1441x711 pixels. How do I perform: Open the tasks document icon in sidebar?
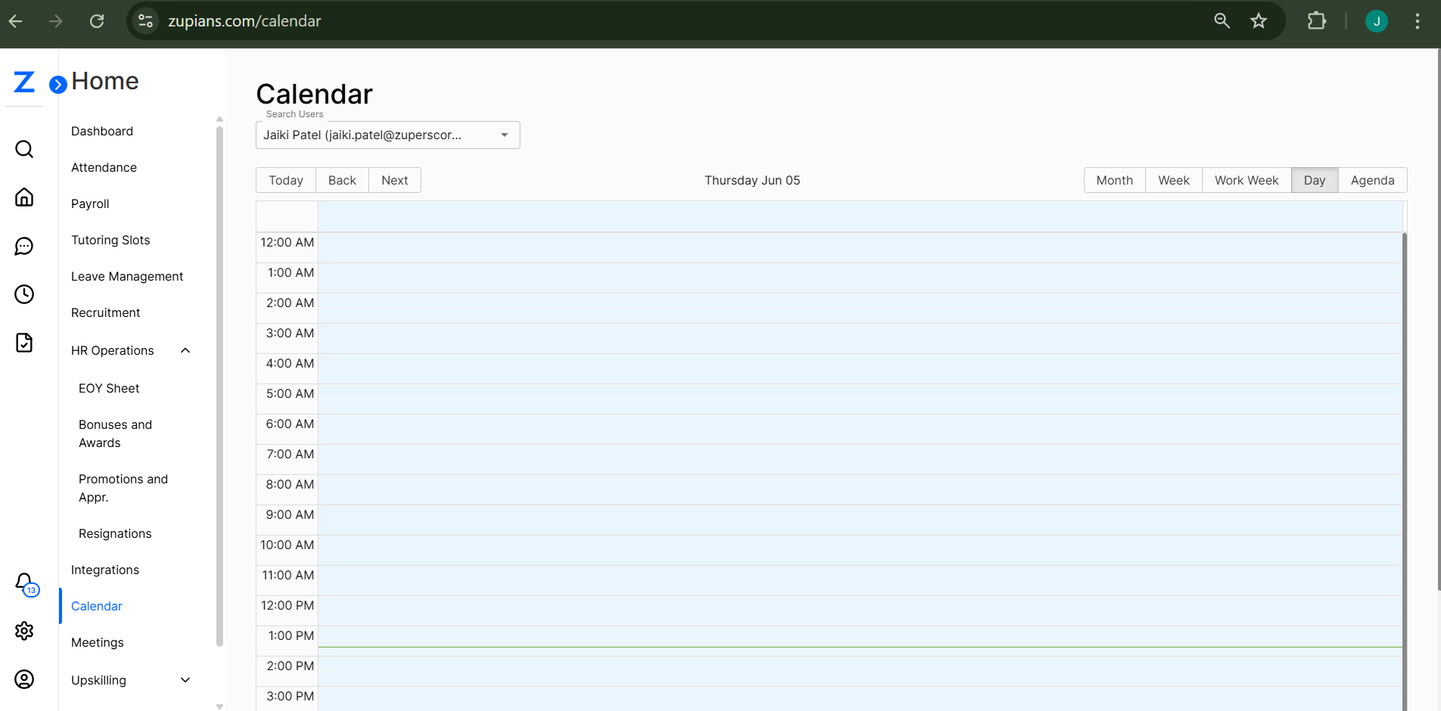[23, 343]
